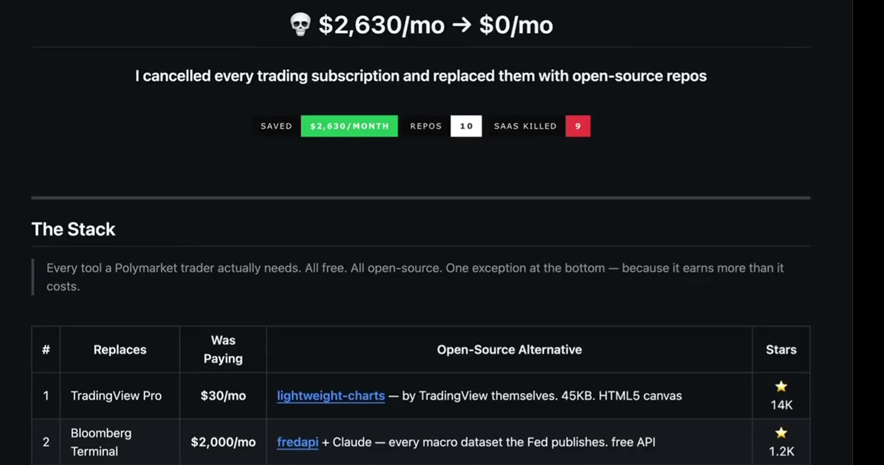This screenshot has width=884, height=465.
Task: Click the "1.2K" stars value
Action: pyautogui.click(x=781, y=451)
